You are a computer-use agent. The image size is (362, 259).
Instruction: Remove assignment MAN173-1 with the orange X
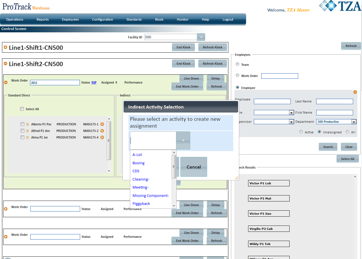(x=102, y=124)
